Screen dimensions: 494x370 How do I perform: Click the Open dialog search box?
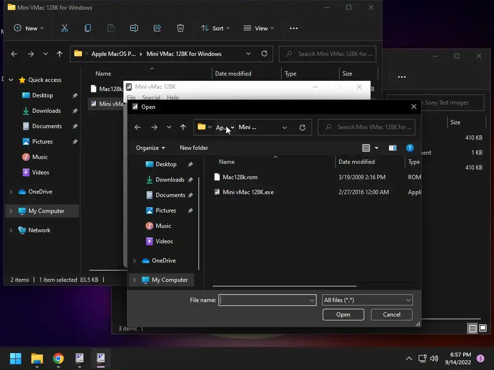(367, 127)
